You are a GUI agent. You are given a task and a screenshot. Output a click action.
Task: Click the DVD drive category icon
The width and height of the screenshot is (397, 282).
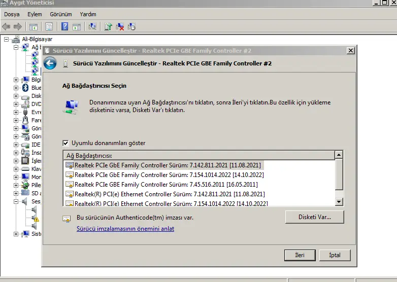(x=25, y=104)
